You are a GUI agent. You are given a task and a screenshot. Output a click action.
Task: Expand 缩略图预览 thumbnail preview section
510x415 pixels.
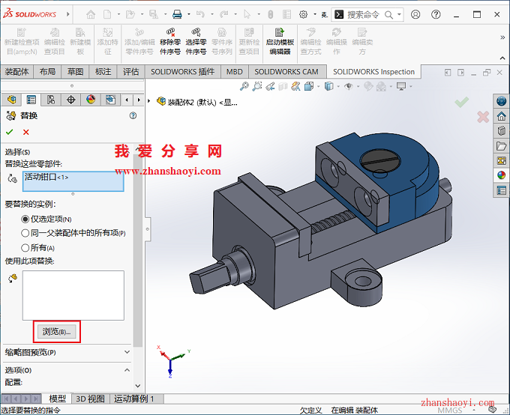point(127,352)
